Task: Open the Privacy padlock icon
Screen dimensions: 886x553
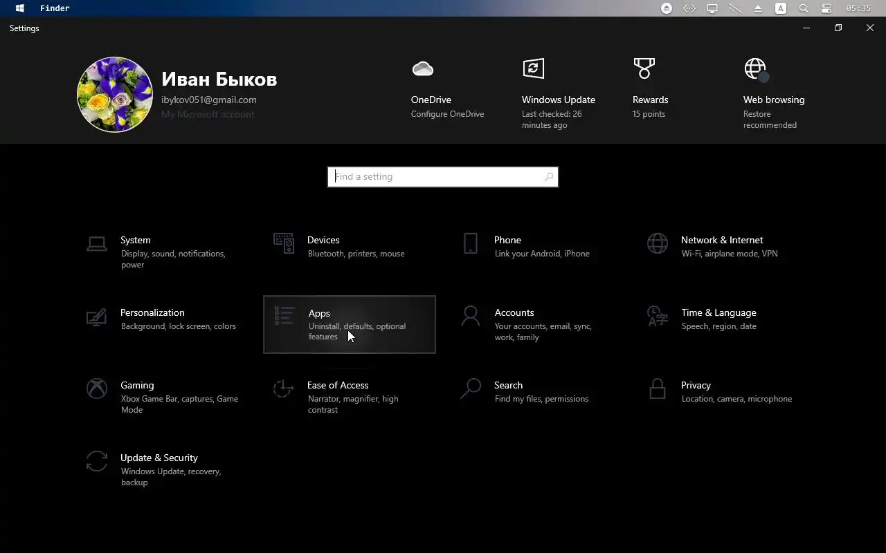Action: coord(658,388)
